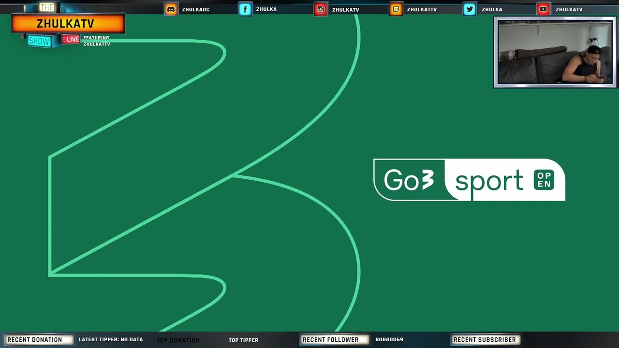Select the ZHULKADC Discord handle text
The height and width of the screenshot is (348, 619).
click(196, 10)
